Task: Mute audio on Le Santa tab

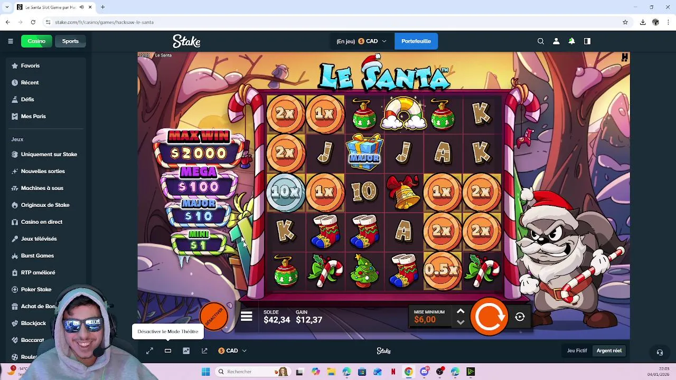Action: click(81, 7)
